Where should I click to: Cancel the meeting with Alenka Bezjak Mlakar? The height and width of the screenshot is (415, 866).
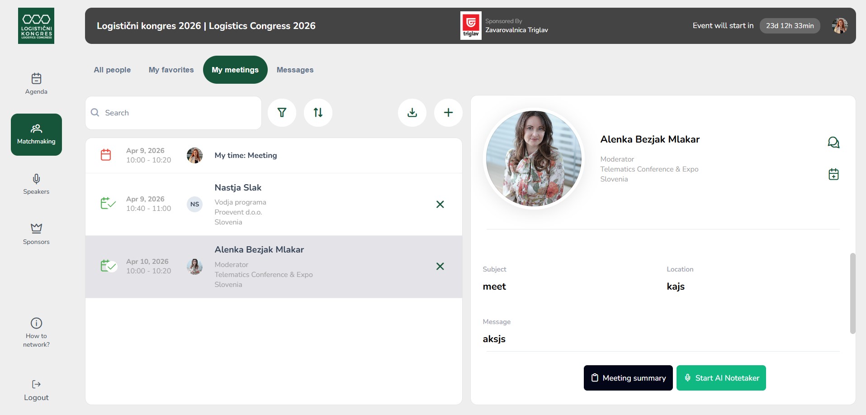440,267
